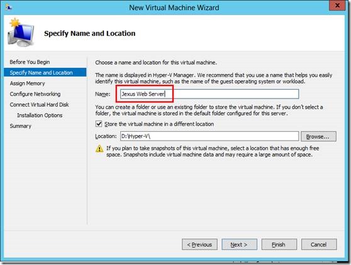Open the Assign Memory step

point(27,84)
